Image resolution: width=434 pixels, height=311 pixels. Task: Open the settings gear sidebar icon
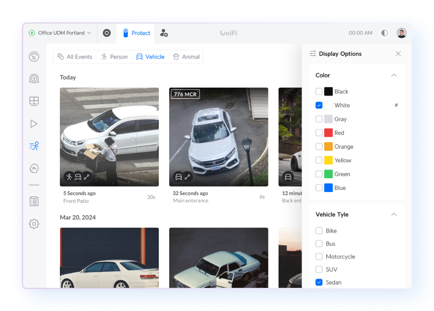(34, 224)
